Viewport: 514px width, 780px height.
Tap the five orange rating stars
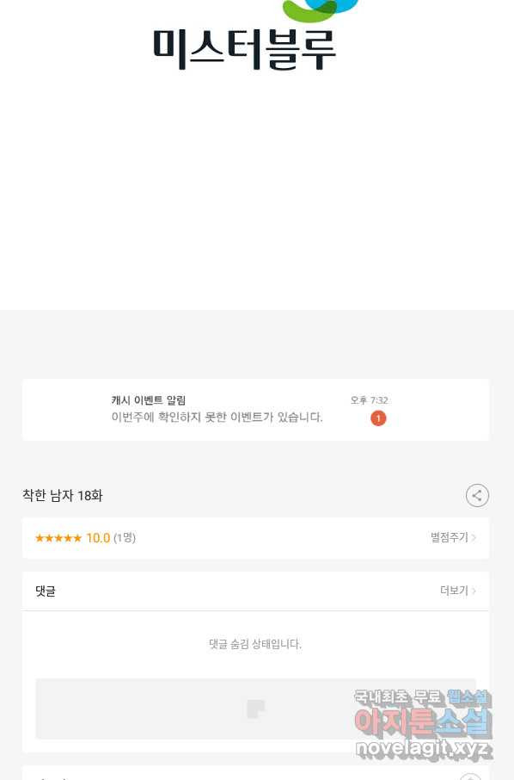tap(58, 538)
